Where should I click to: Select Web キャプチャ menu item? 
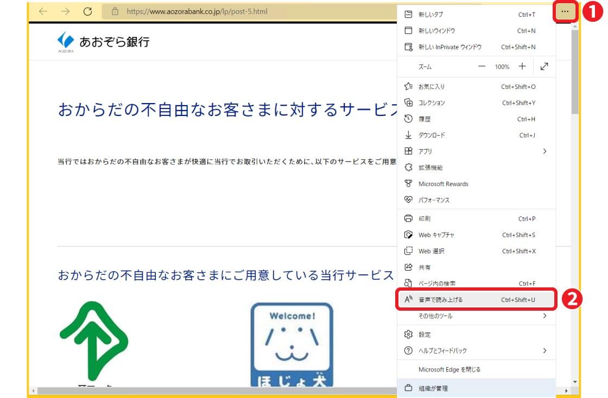pos(436,235)
